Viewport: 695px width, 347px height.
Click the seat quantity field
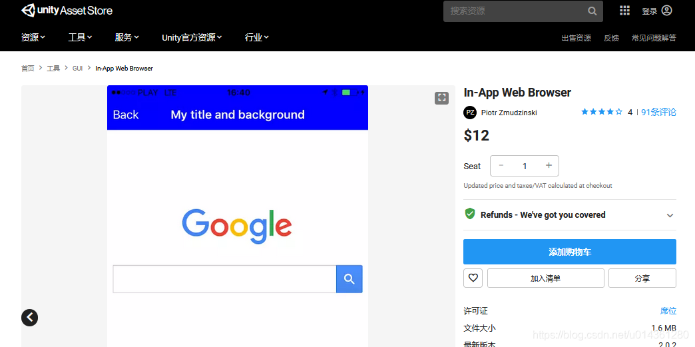525,166
